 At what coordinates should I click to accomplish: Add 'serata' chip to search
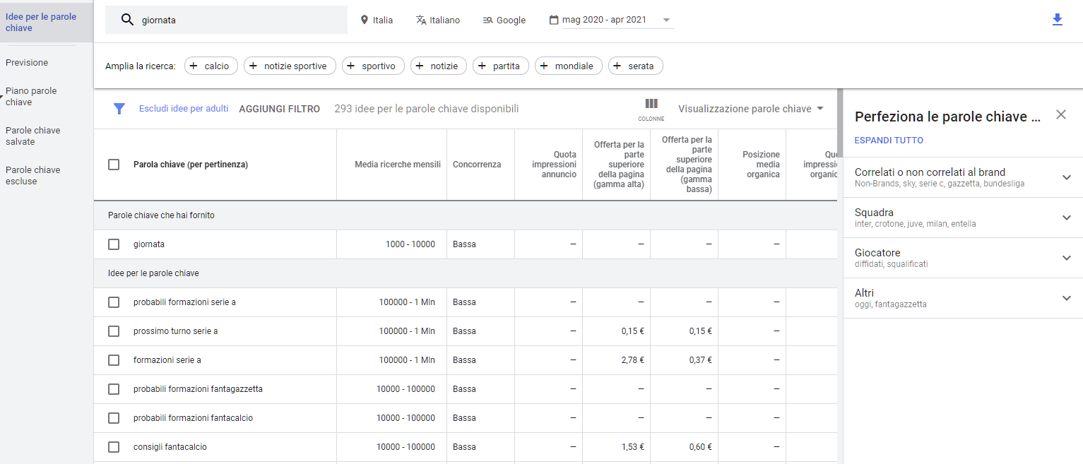[x=636, y=66]
